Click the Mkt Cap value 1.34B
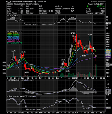 pyautogui.click(x=50, y=11)
